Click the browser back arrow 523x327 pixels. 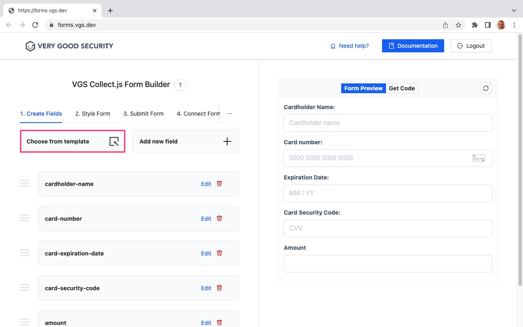point(9,25)
